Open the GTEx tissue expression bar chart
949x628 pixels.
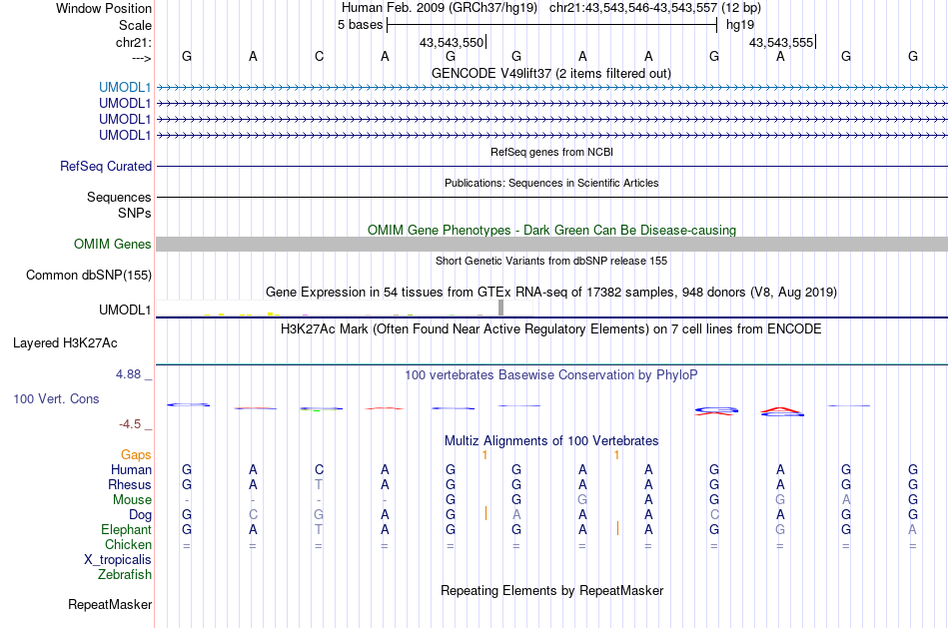pos(344,308)
